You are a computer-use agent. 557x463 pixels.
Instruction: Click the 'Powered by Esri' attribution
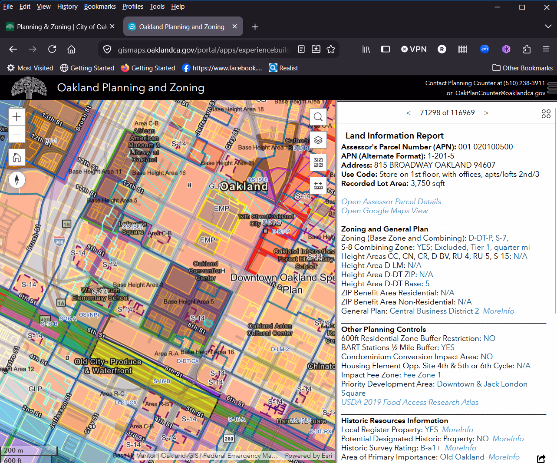pos(309,456)
